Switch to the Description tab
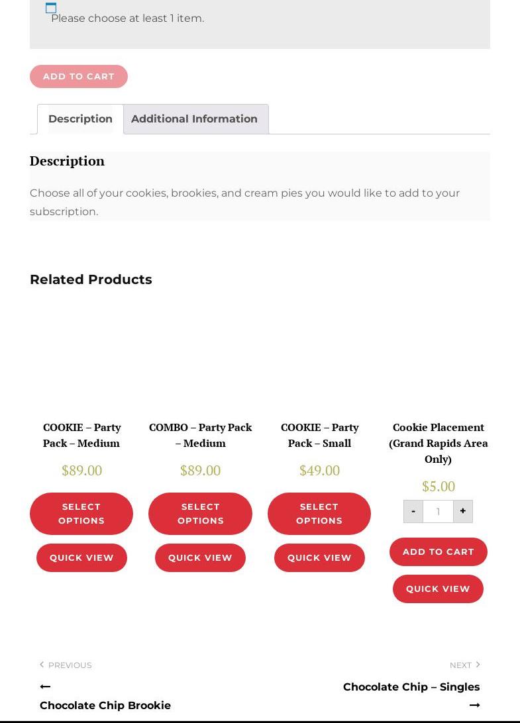This screenshot has width=520, height=723. [80, 119]
